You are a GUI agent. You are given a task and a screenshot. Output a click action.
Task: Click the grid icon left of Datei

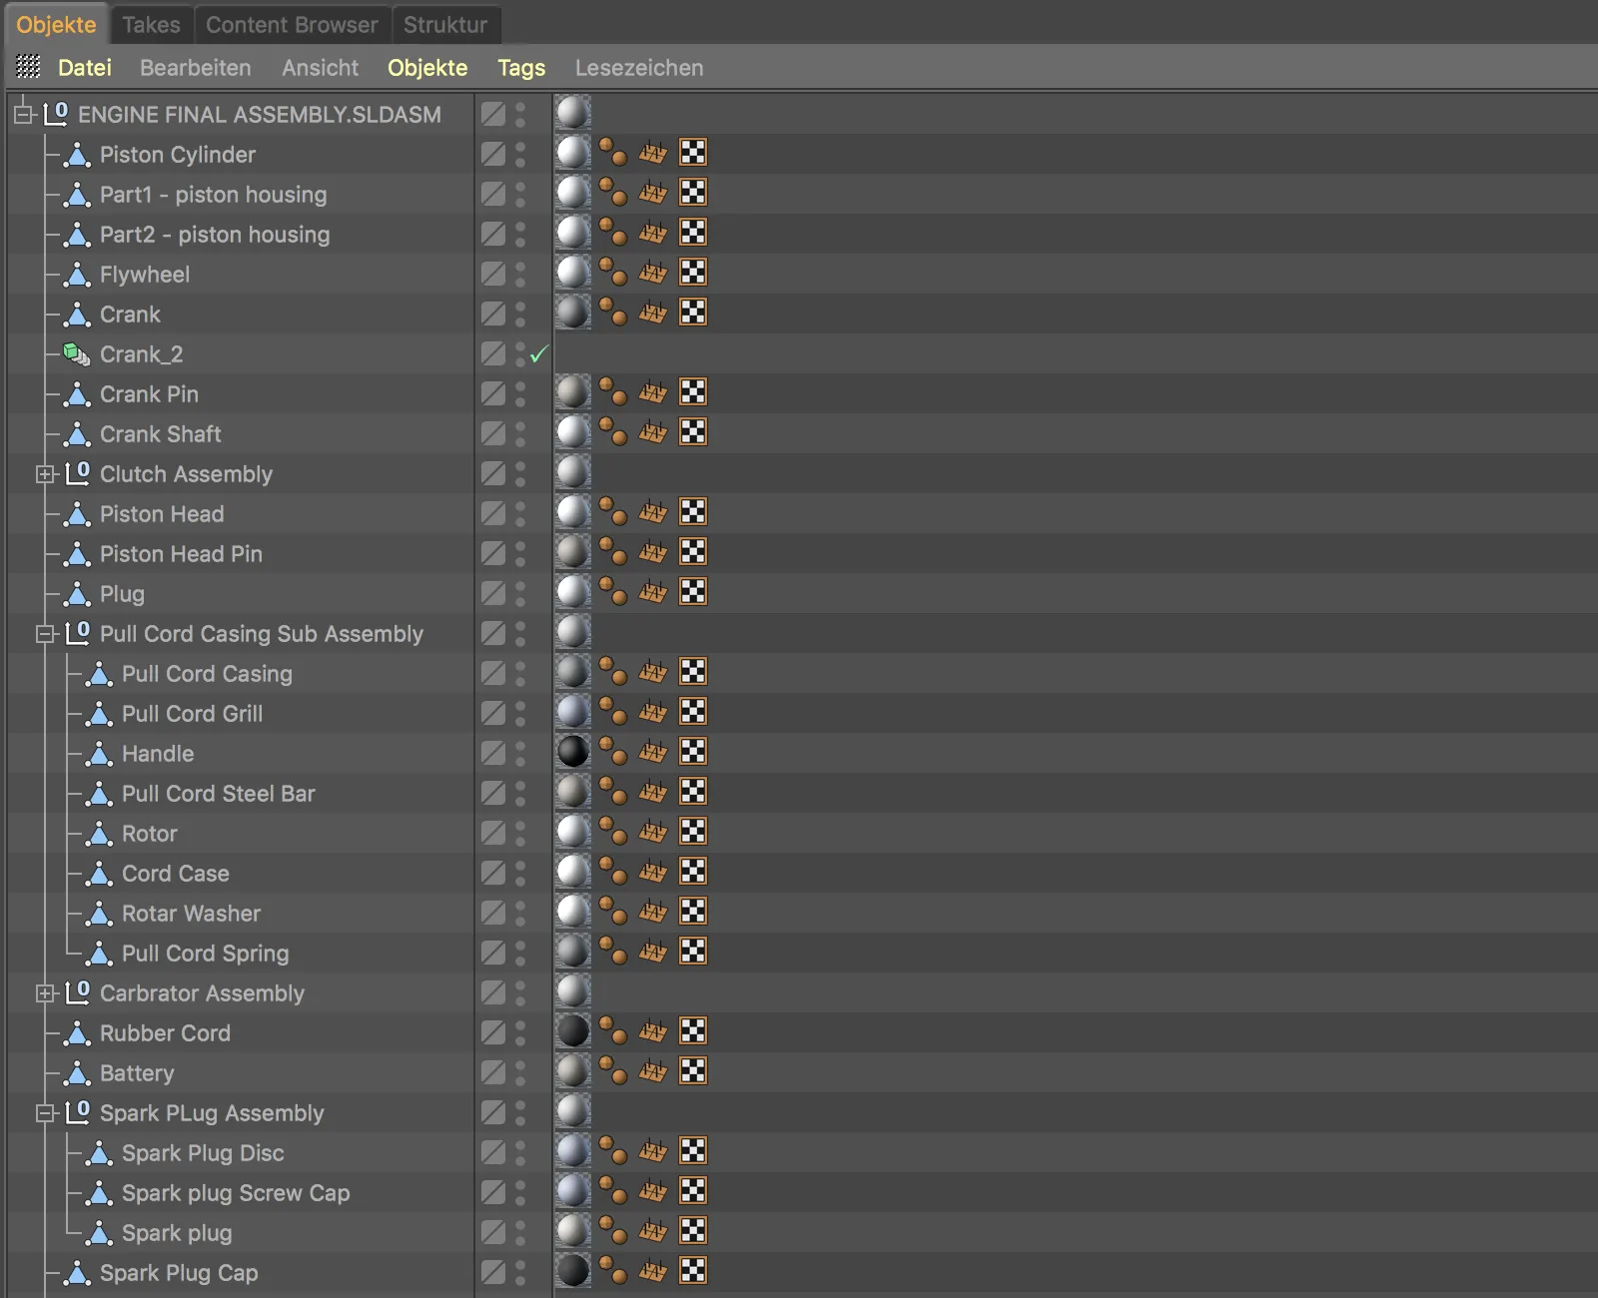(28, 67)
